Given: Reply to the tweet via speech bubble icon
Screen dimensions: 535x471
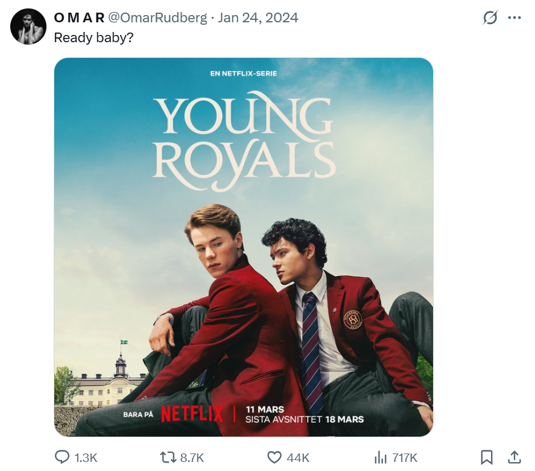Looking at the screenshot, I should coord(62,458).
